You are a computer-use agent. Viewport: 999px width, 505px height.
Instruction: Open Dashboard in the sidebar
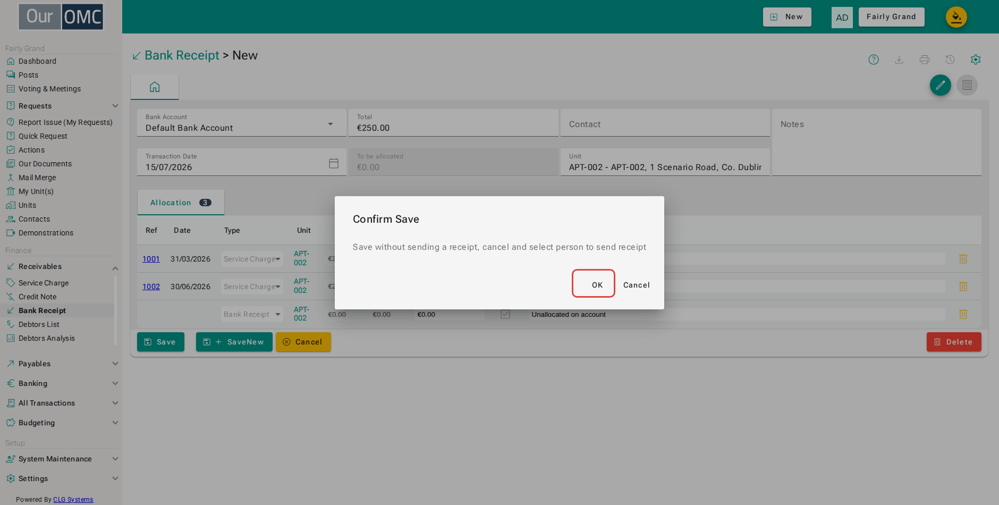pos(37,61)
